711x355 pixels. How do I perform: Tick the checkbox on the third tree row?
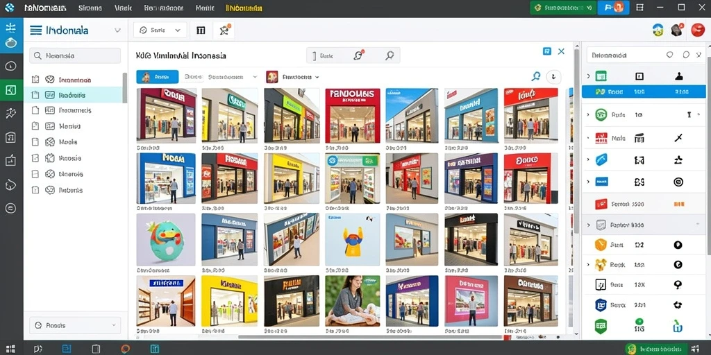tap(35, 110)
